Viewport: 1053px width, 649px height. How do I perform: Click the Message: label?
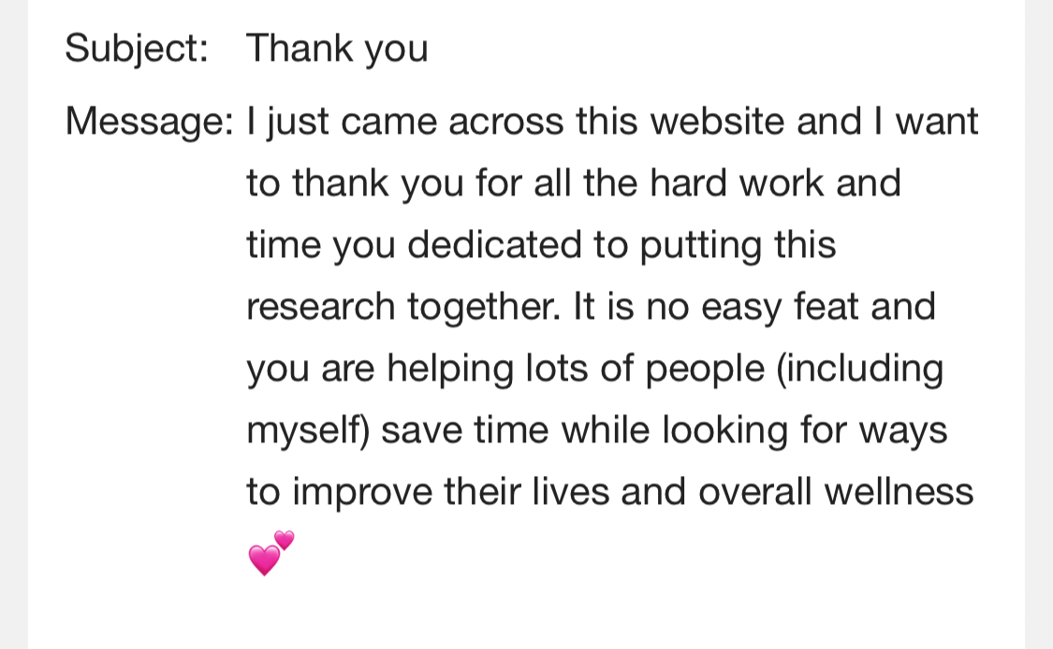click(x=149, y=122)
